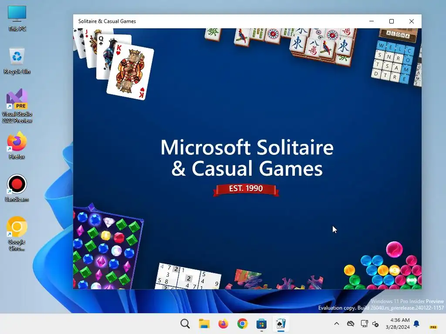
Task: Open the network status tray icon
Action: click(364, 324)
